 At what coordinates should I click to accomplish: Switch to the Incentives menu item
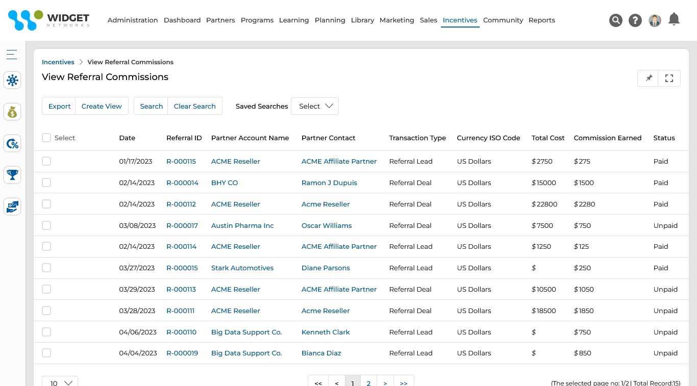coord(459,20)
